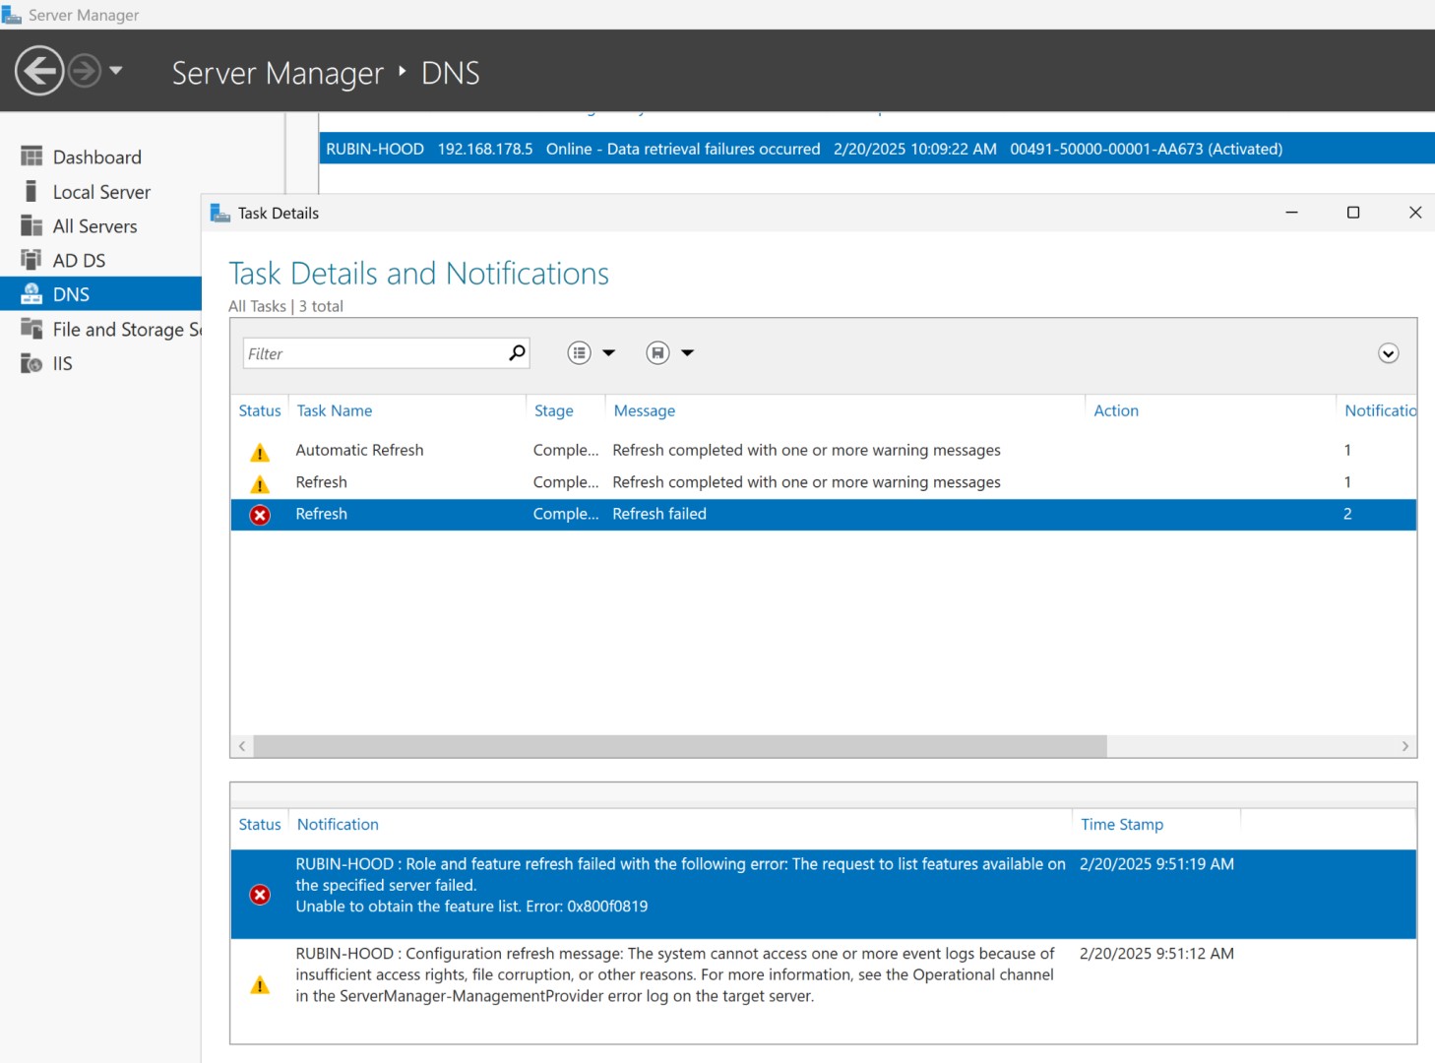Click the DNS role sidebar icon
Viewport: 1435px width, 1063px height.
31,294
